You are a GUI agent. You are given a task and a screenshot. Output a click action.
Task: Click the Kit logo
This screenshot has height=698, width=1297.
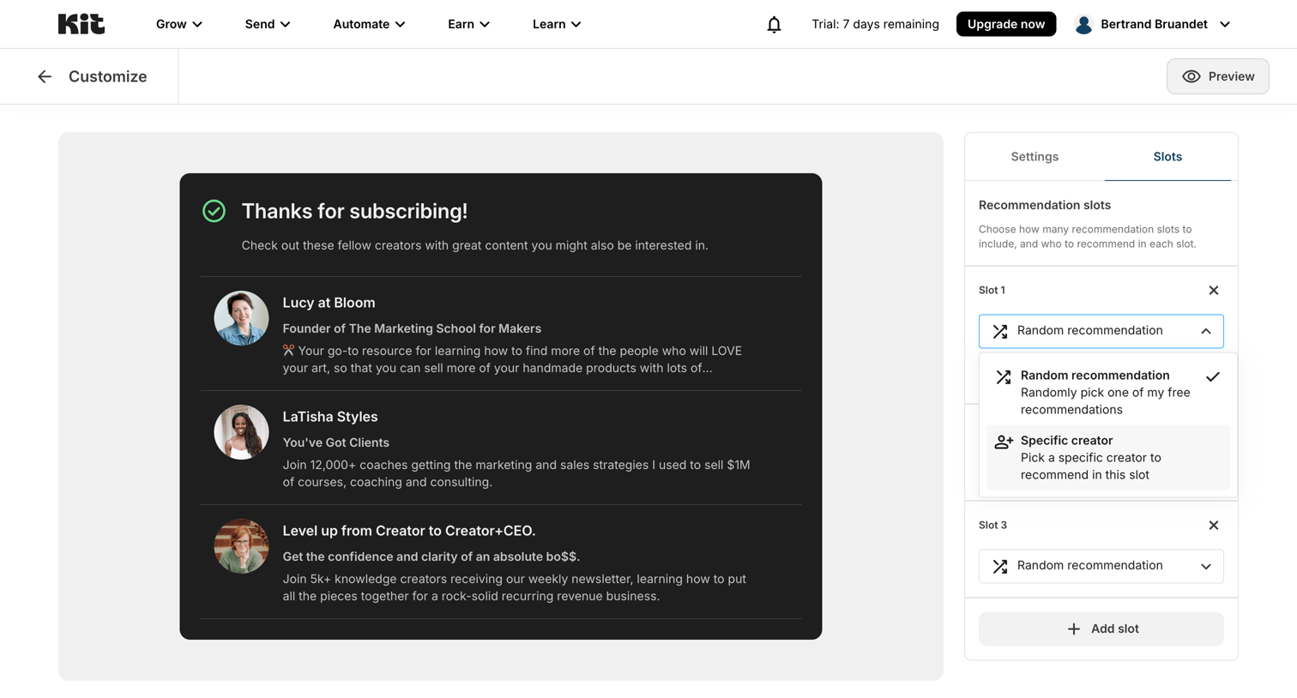(81, 24)
